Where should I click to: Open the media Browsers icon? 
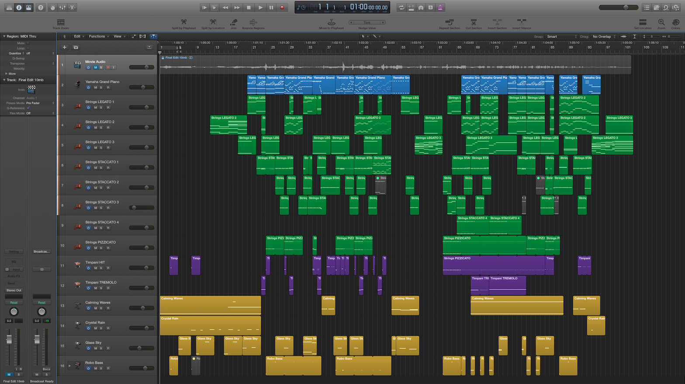click(676, 7)
